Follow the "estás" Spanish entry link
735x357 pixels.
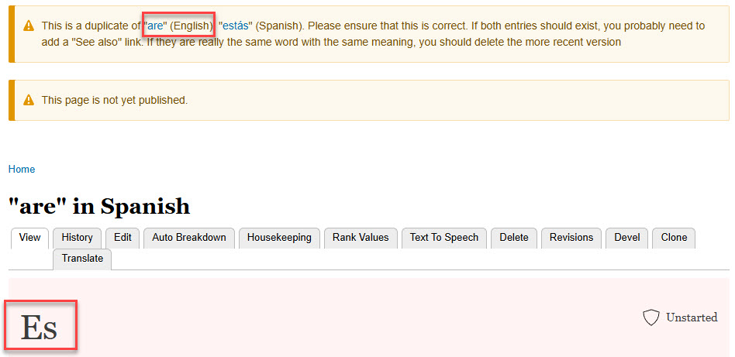coord(236,26)
